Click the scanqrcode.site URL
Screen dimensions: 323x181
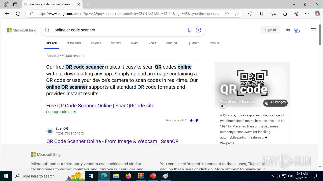tap(61, 112)
